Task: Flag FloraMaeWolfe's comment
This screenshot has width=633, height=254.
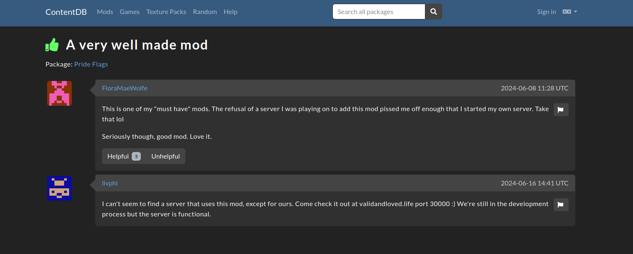Action: [x=561, y=110]
